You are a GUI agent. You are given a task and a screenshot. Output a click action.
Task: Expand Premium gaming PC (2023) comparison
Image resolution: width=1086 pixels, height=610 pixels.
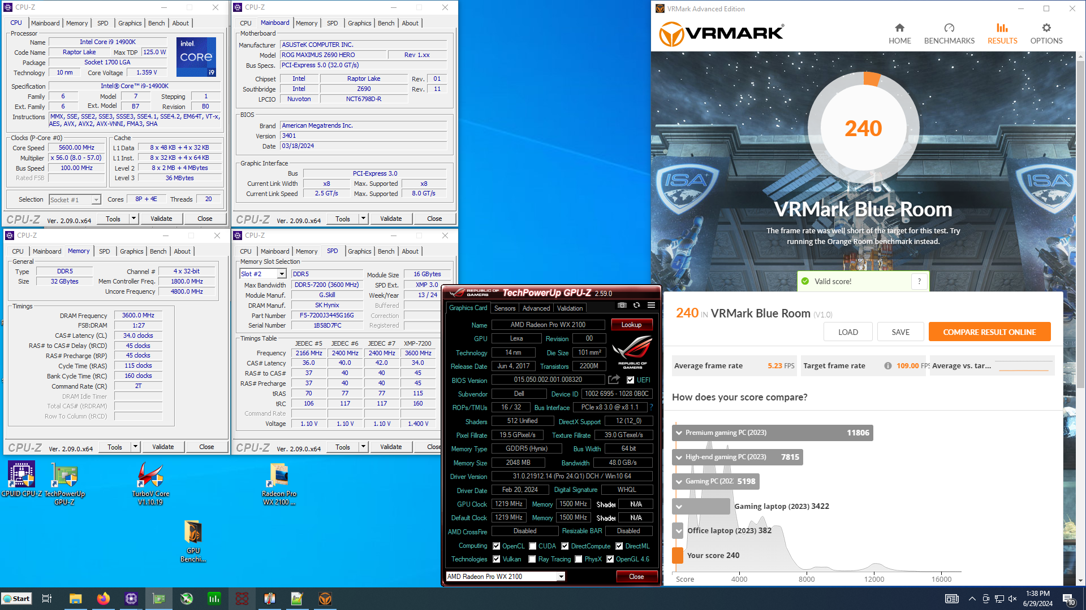point(773,433)
